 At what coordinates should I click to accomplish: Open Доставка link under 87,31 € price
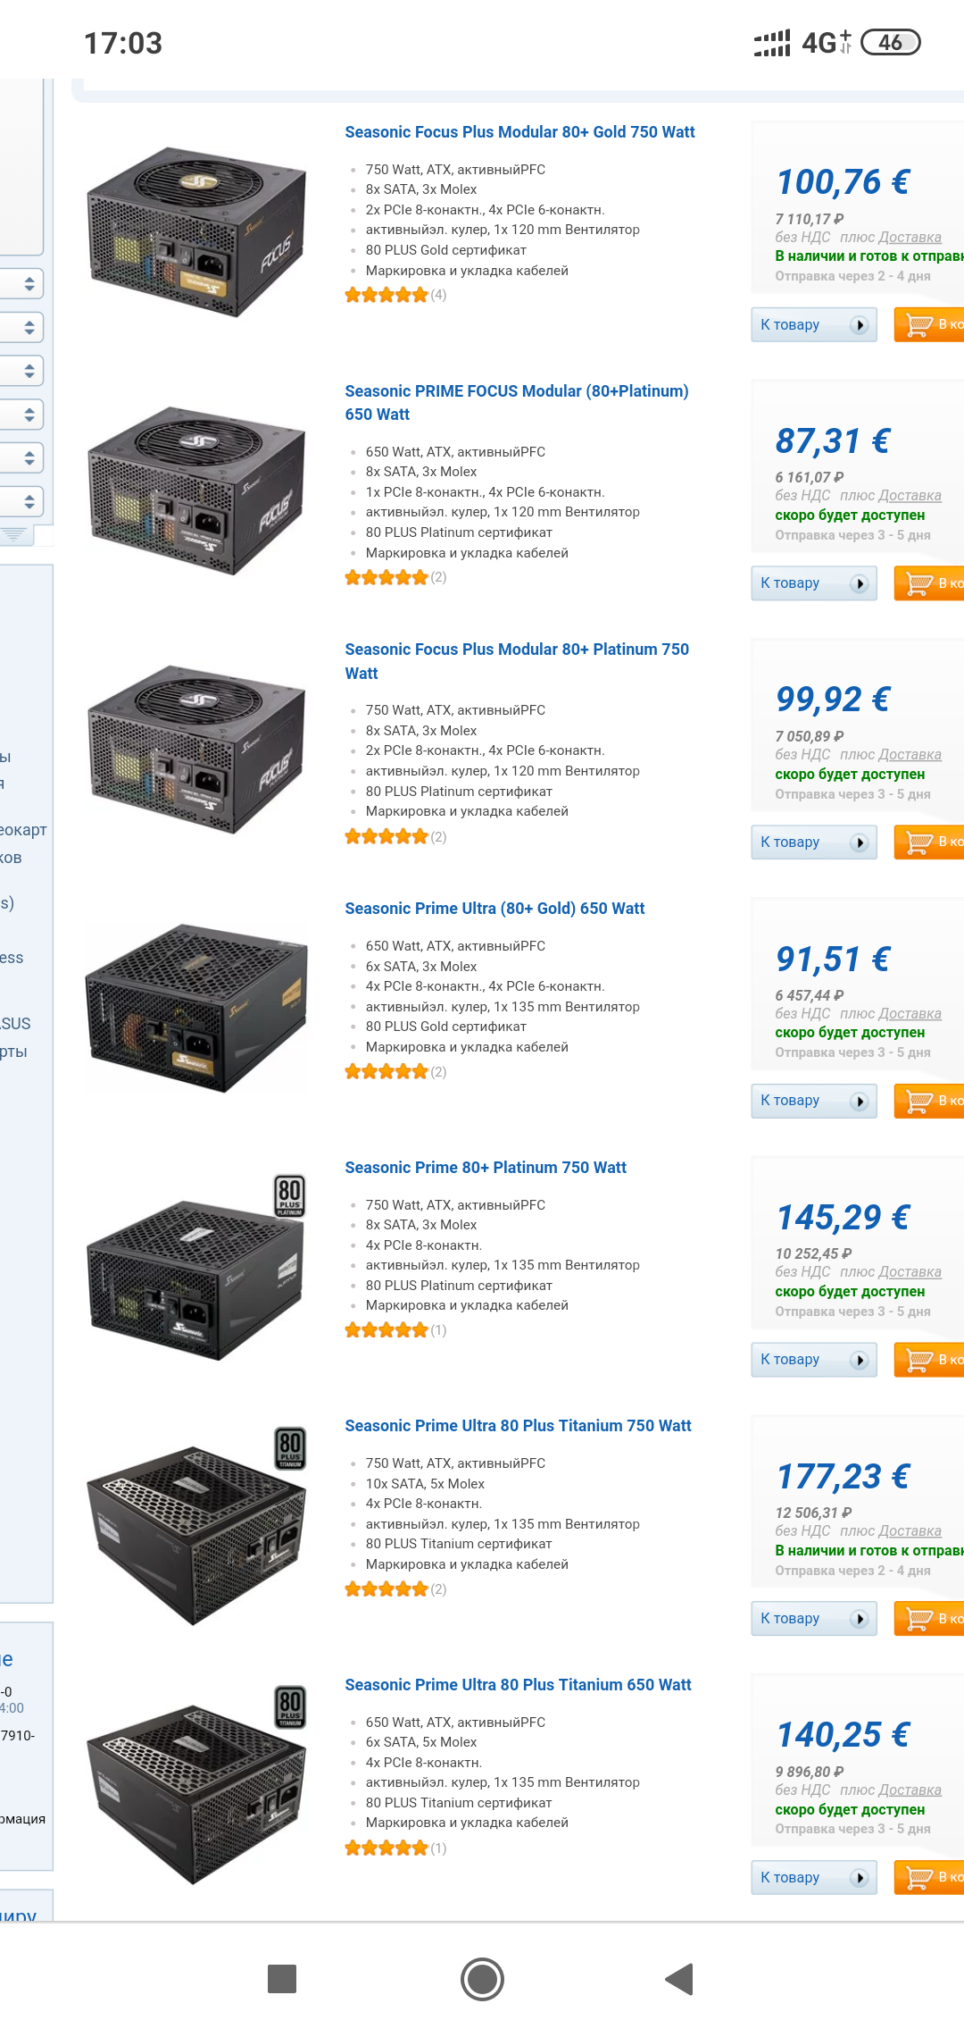click(x=910, y=495)
